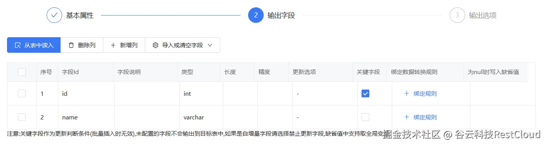Viewport: 546px width, 145px height.
Task: Click the gear icon beside 导入或清空字段
Action: click(x=156, y=45)
